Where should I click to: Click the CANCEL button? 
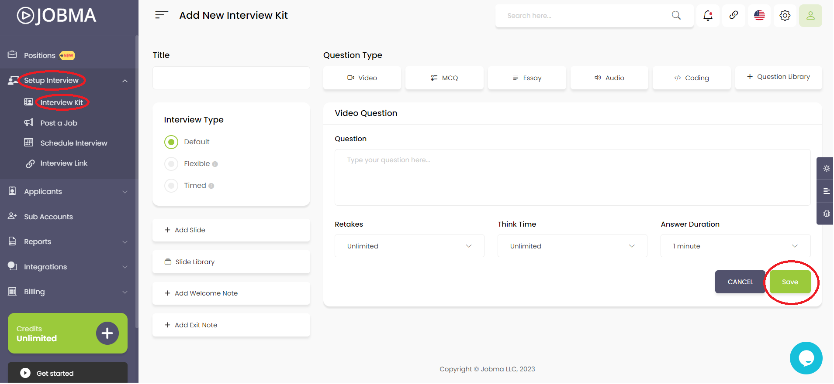coord(740,282)
